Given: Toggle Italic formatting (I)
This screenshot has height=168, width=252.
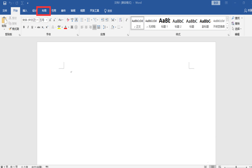Looking at the screenshot, I should pos(29,27).
